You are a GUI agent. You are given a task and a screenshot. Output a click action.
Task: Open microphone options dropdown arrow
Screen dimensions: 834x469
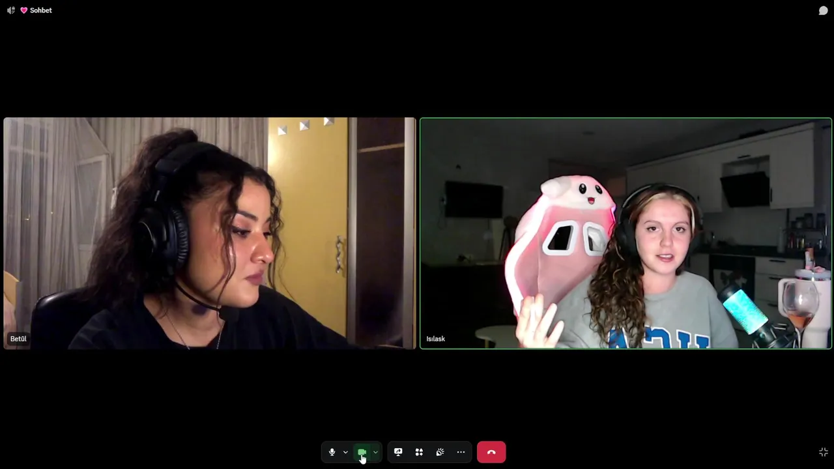[345, 452]
